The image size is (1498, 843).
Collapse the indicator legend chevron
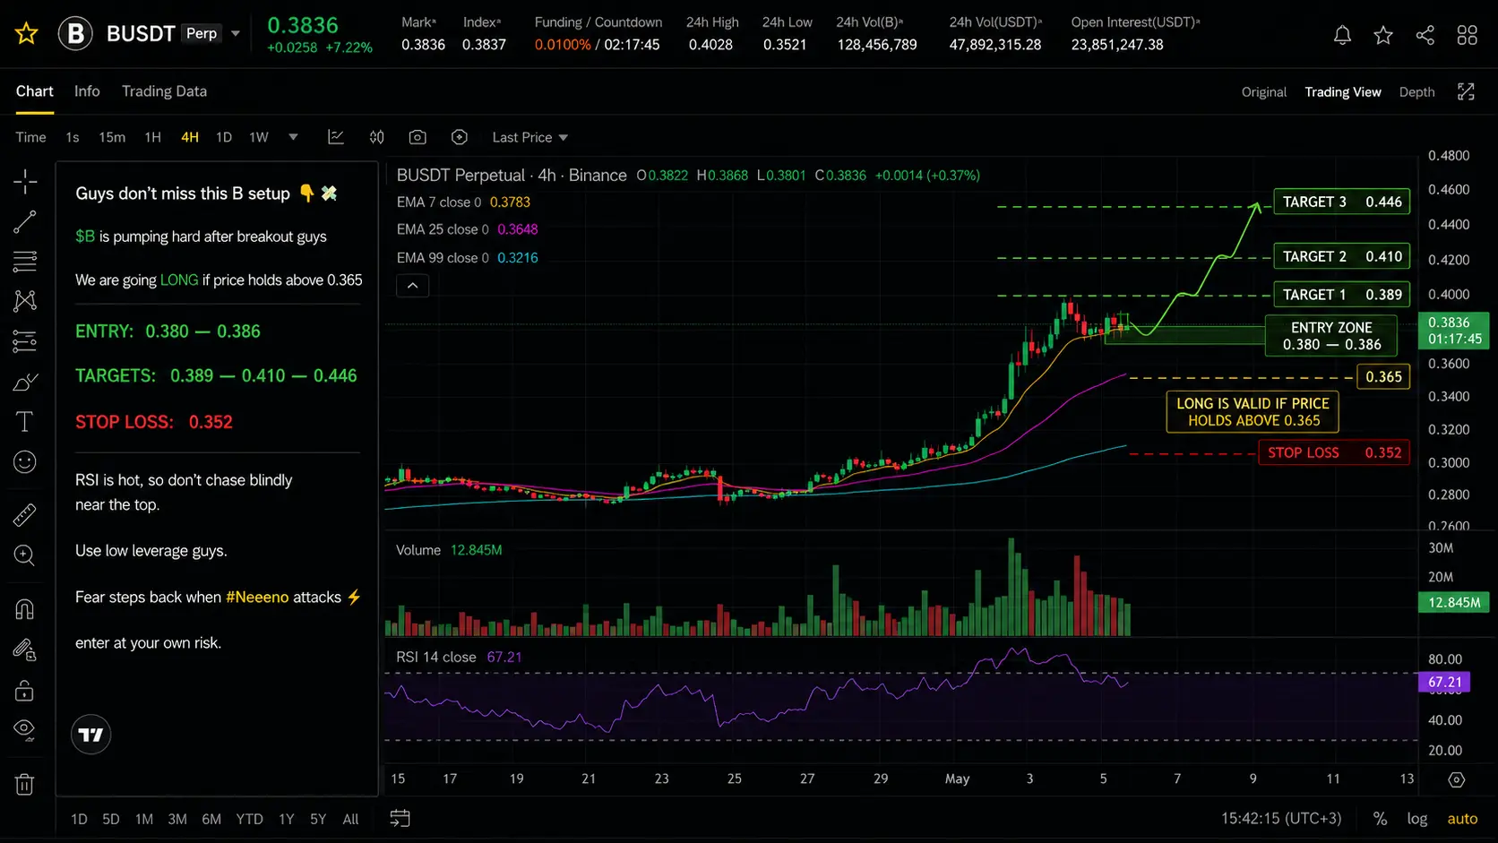click(413, 286)
